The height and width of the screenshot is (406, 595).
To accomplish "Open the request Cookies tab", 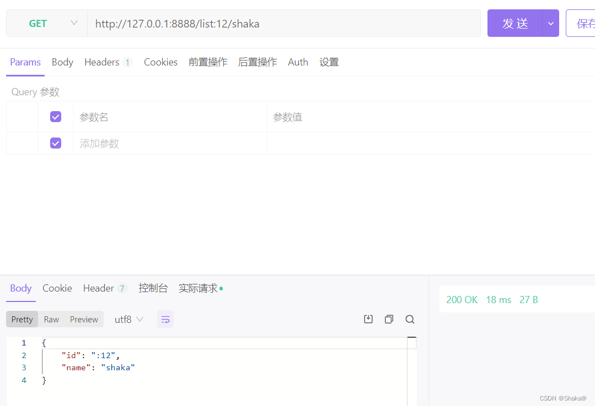I will pyautogui.click(x=160, y=62).
